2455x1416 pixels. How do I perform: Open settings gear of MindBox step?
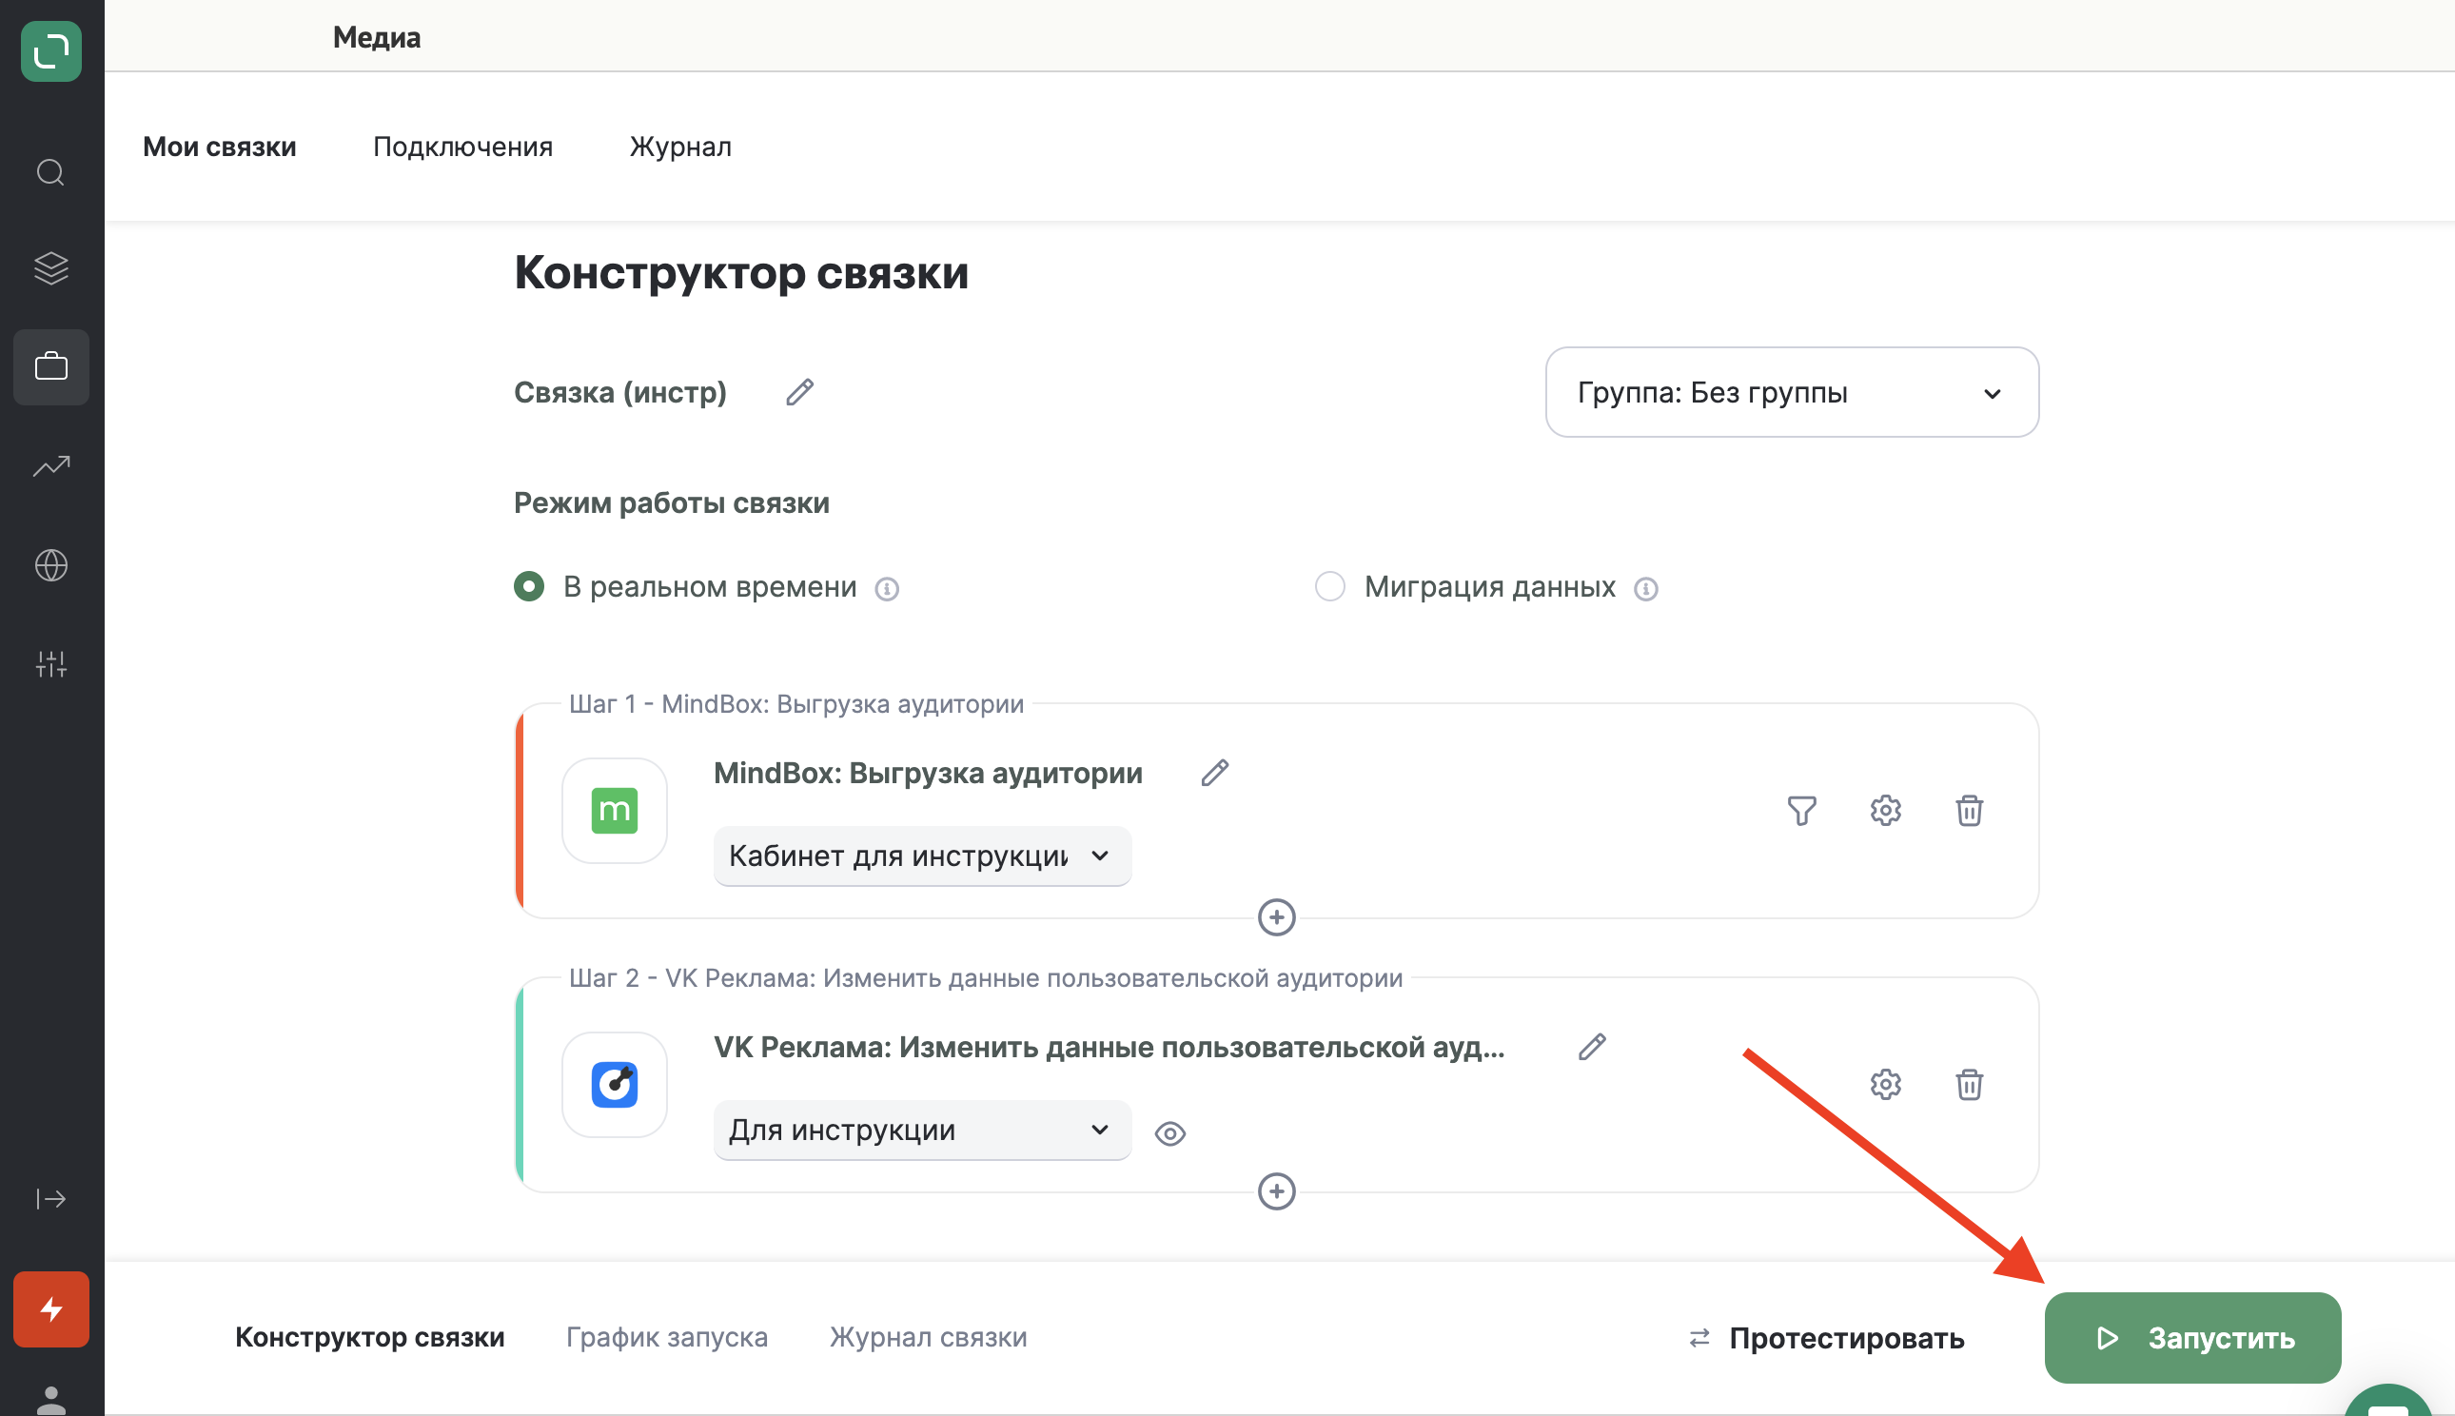click(x=1885, y=810)
